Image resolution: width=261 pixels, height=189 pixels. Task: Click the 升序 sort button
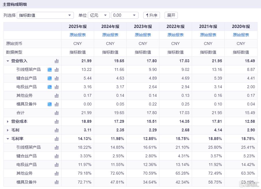coord(152,15)
